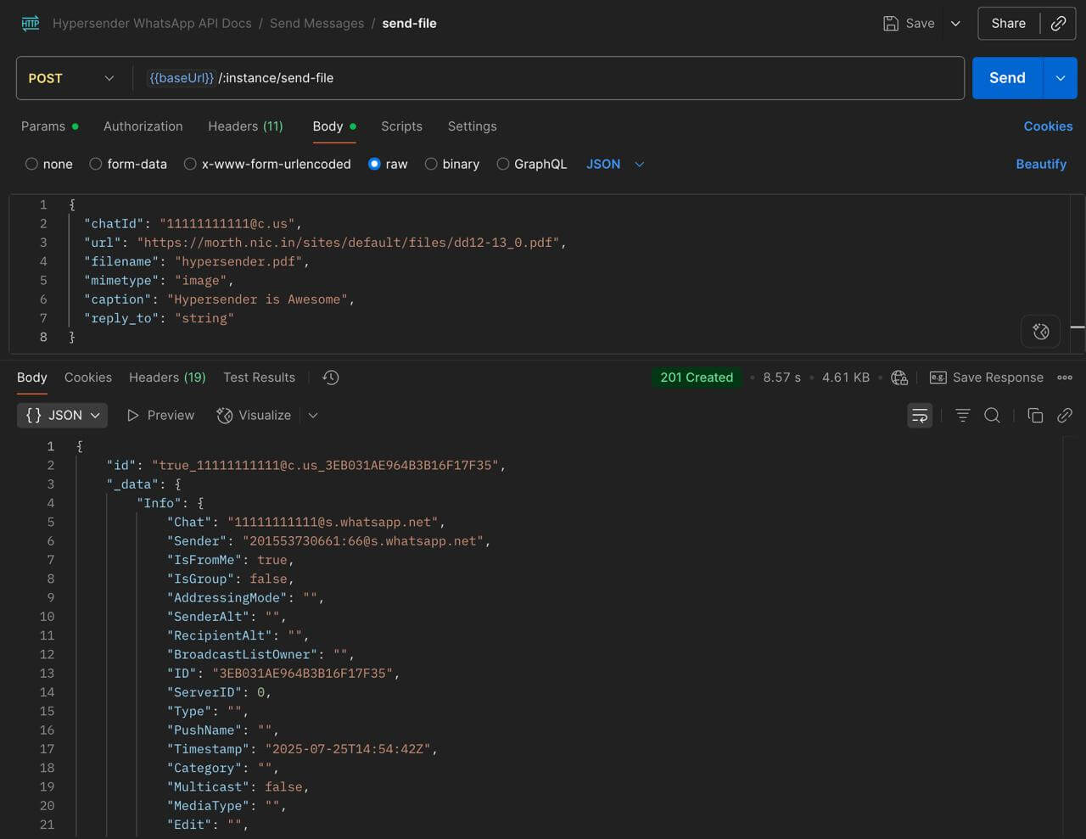
Task: Click Beautify to format body
Action: pos(1041,164)
